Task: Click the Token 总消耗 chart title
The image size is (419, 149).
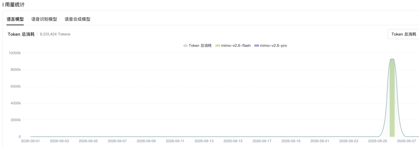Action: pos(21,34)
